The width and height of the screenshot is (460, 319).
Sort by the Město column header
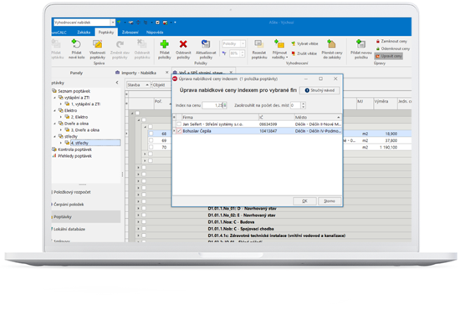tap(318, 117)
